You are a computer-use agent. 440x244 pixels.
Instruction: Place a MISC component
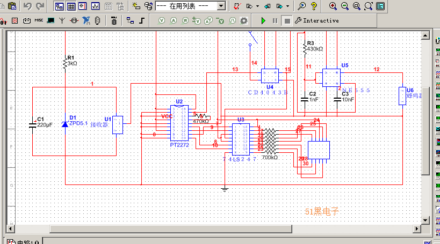39,20
